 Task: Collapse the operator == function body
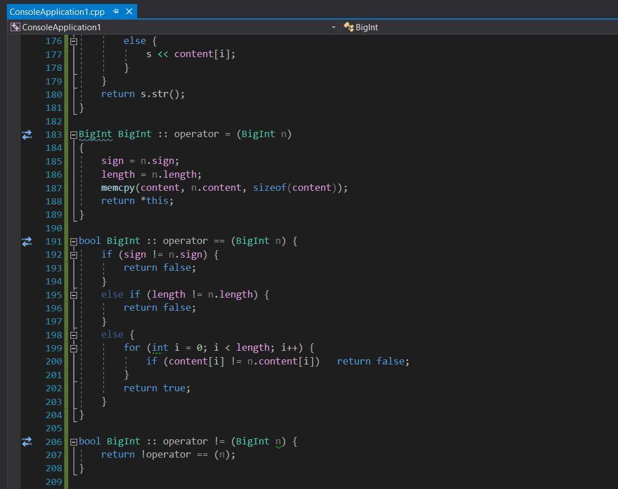(73, 241)
